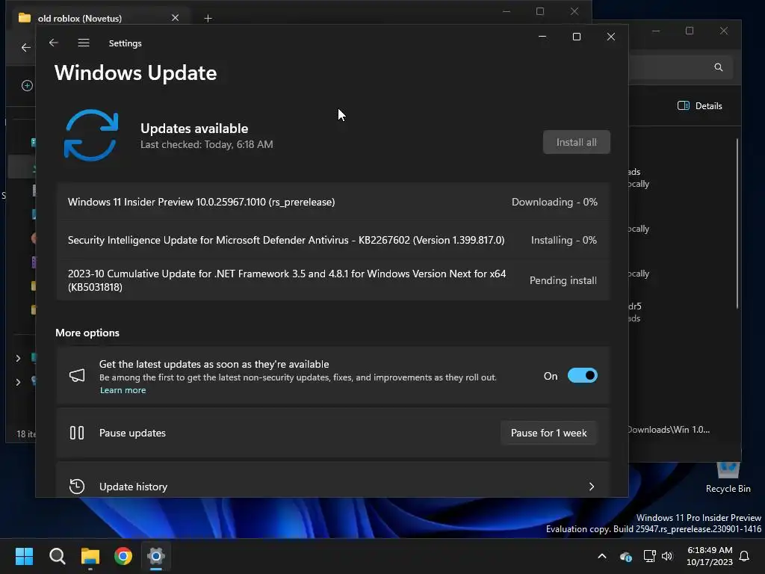
Task: Open Update history page
Action: click(332, 481)
